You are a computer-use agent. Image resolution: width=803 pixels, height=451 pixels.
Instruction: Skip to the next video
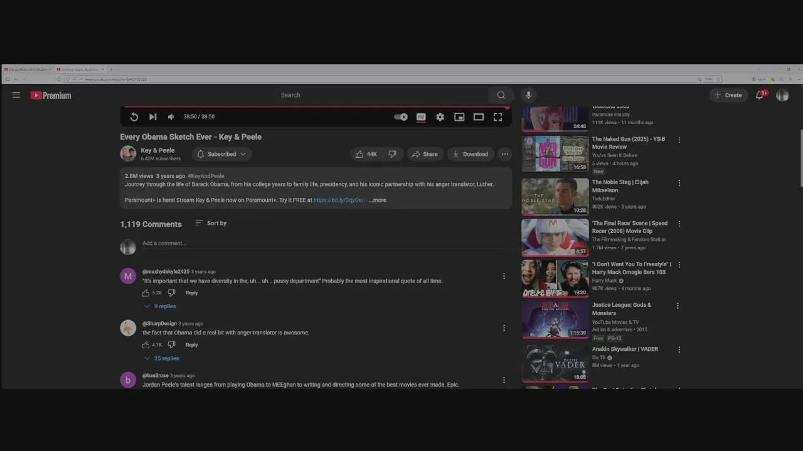pos(152,117)
